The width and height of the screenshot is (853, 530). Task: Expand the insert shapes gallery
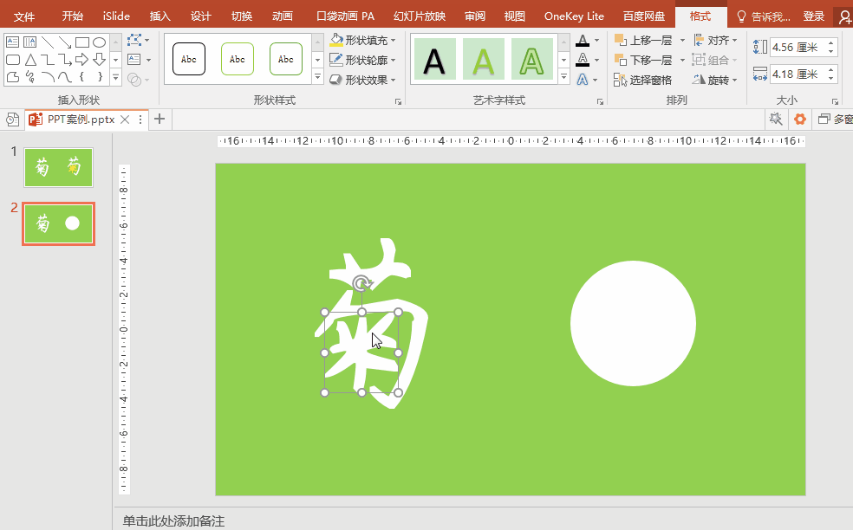[x=115, y=77]
